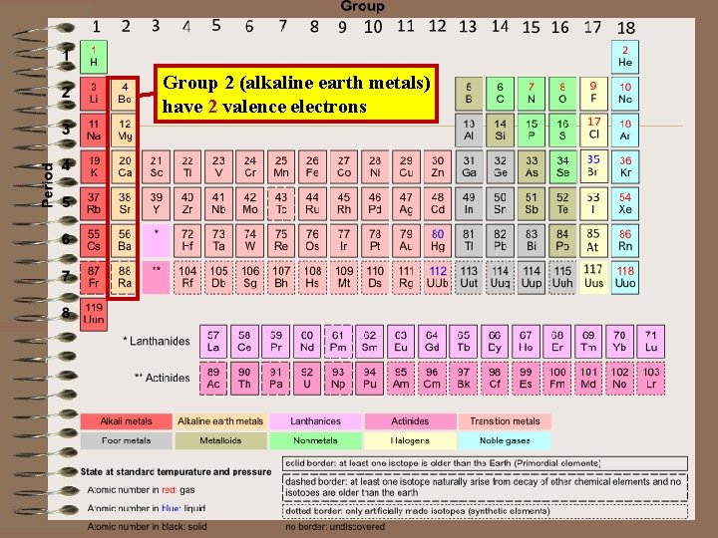Select the 117 Uus cell
718x538 pixels.
tap(594, 277)
